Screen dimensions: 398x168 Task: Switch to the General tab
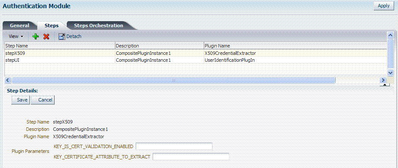20,25
